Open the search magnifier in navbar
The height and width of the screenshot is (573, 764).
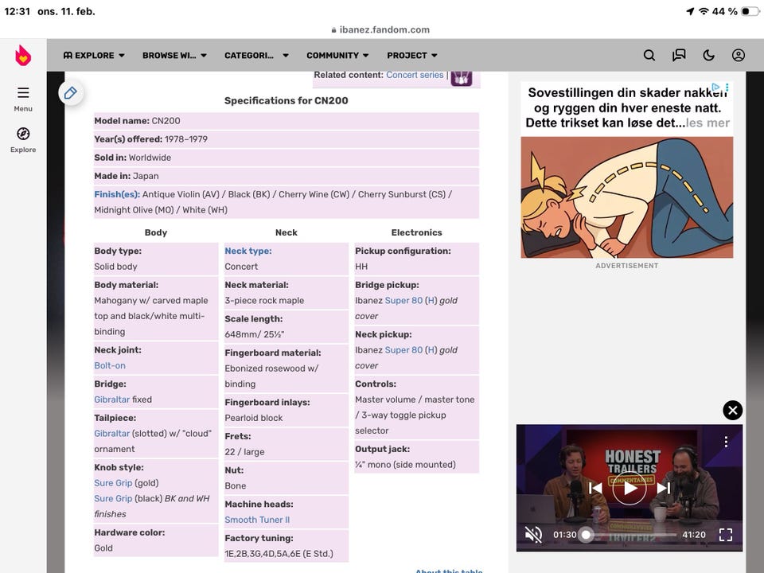coord(649,56)
